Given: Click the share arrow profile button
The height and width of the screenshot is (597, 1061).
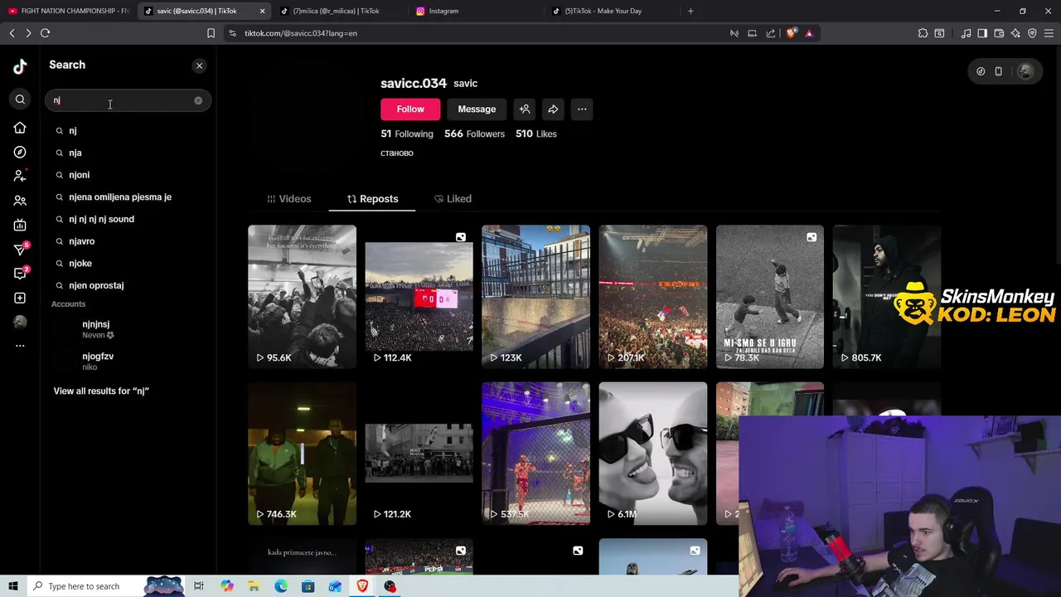Looking at the screenshot, I should (x=553, y=109).
